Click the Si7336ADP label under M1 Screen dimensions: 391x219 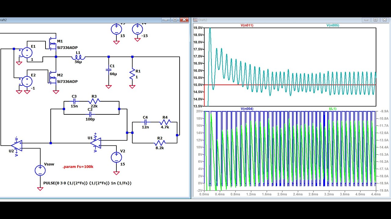point(67,48)
